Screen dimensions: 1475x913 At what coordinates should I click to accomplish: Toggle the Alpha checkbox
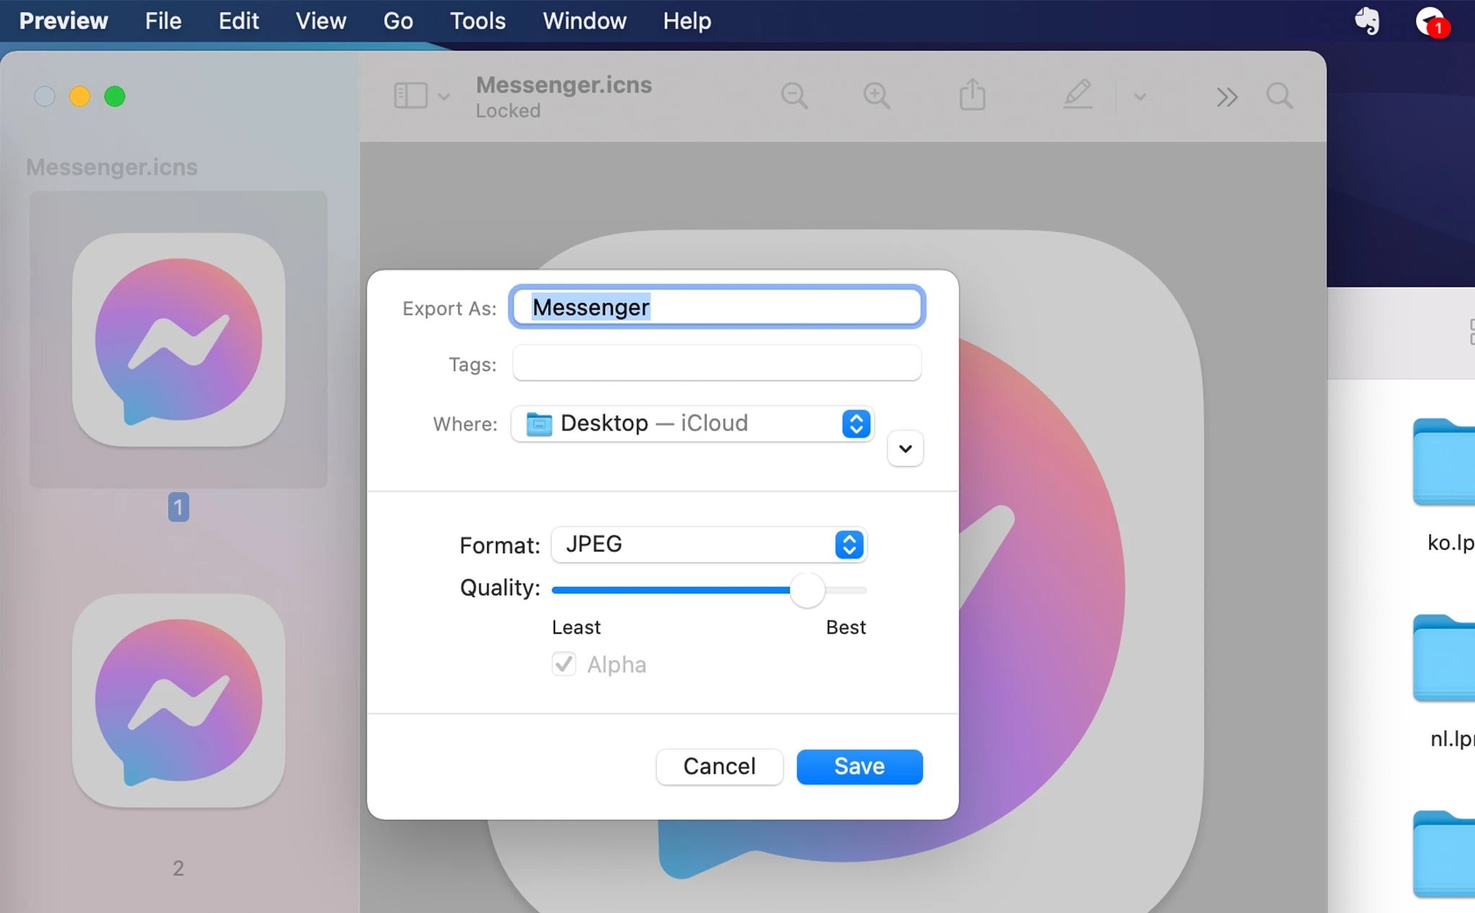(564, 664)
